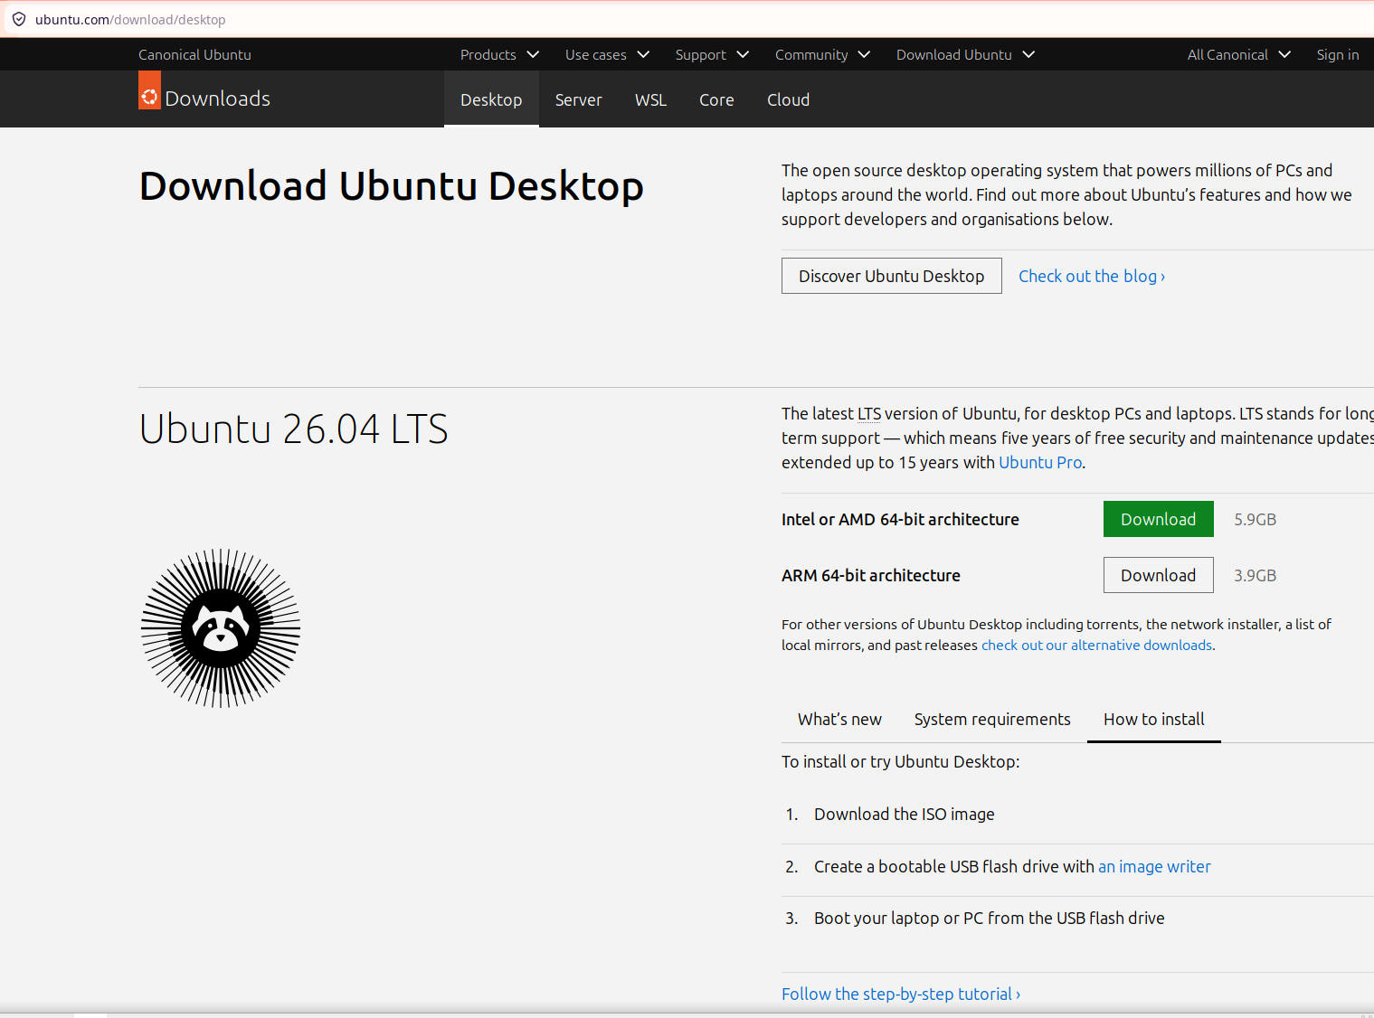The width and height of the screenshot is (1374, 1018).
Task: Switch to the What's new tab
Action: 839,719
